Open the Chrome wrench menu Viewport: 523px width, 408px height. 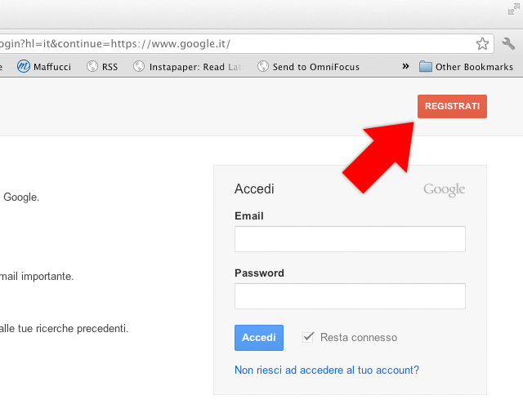click(x=508, y=43)
